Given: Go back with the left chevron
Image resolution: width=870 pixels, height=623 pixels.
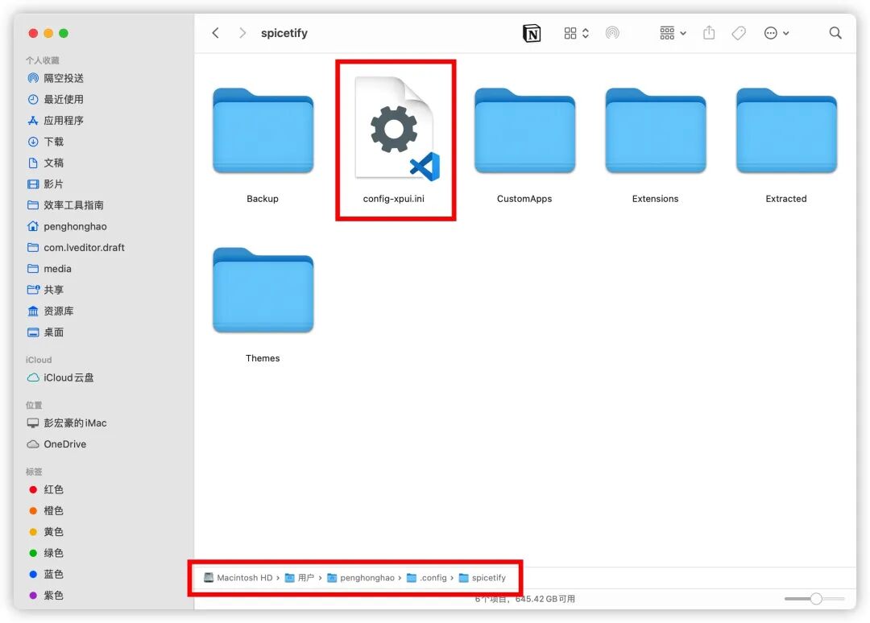Looking at the screenshot, I should [216, 33].
